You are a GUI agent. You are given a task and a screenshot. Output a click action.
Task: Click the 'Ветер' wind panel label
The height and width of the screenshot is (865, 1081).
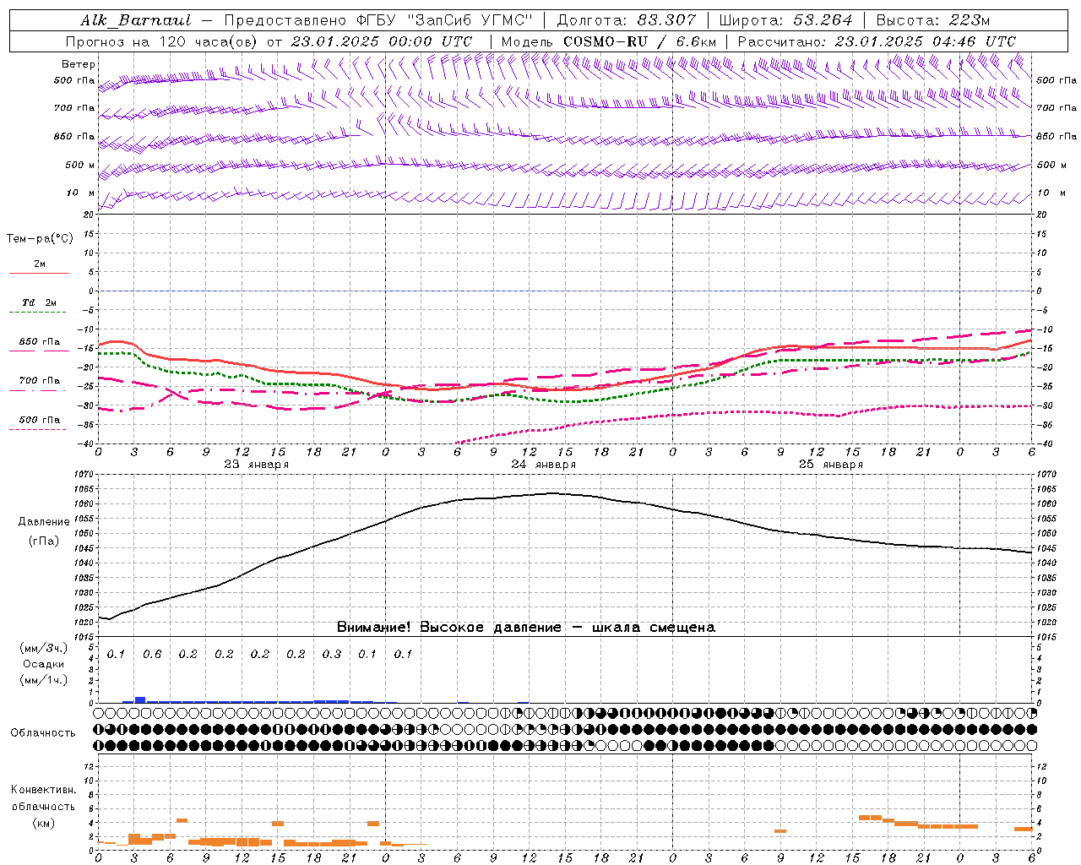[79, 64]
